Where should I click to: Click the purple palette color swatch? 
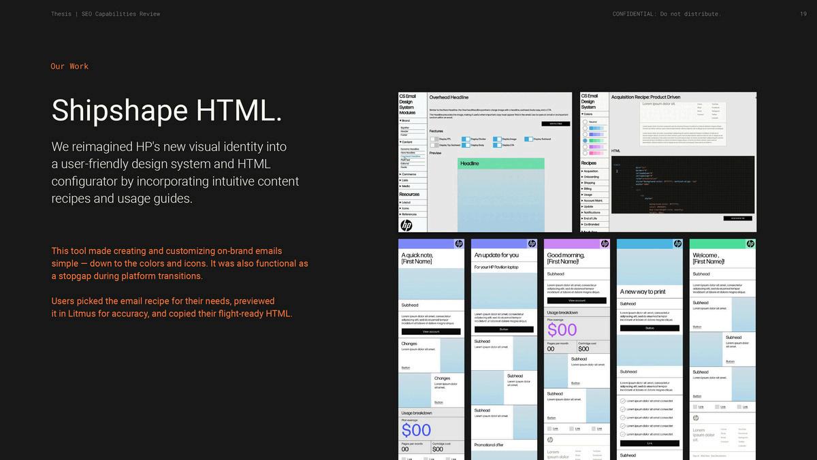(596, 147)
